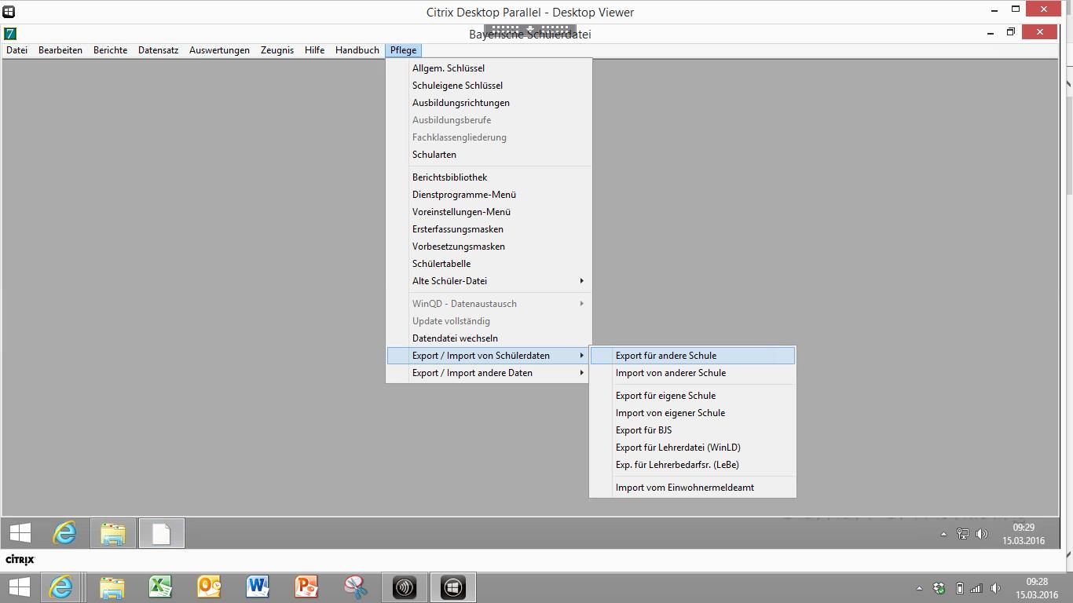Select Export für BJS
The height and width of the screenshot is (603, 1073).
click(x=693, y=430)
